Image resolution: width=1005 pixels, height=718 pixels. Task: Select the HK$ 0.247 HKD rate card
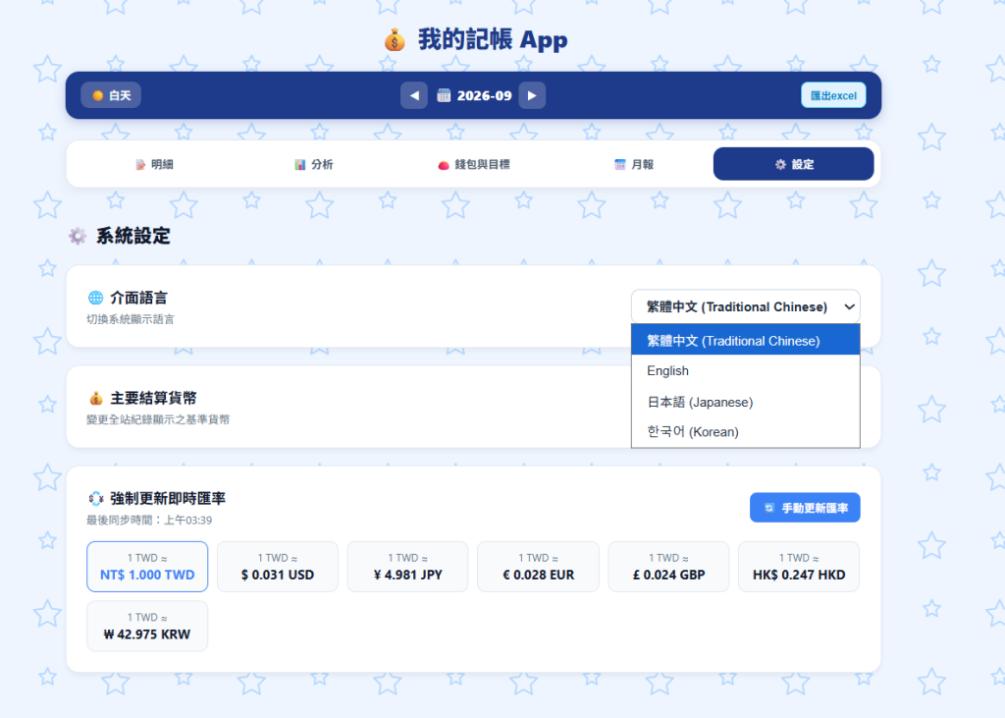(799, 567)
